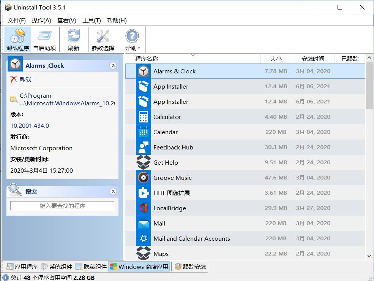Click the Feedback Hub icon
The image size is (374, 281).
point(144,147)
